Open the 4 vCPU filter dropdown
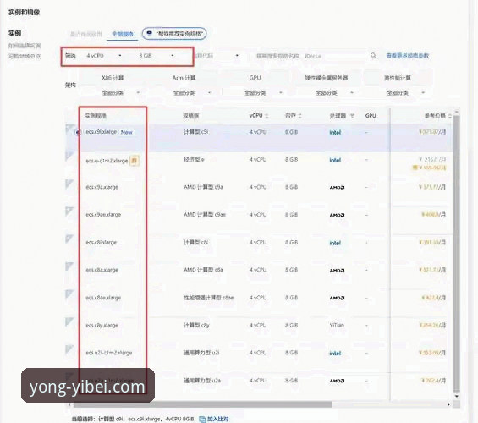 coord(104,56)
